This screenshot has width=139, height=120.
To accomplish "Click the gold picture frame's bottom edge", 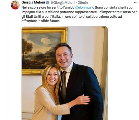I will coord(33,72).
